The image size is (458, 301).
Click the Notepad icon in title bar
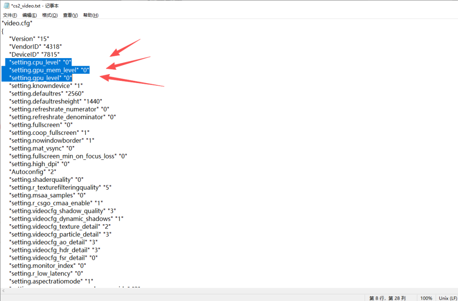click(x=6, y=5)
